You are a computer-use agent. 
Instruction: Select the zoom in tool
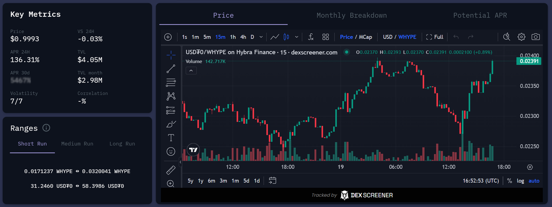point(171,184)
